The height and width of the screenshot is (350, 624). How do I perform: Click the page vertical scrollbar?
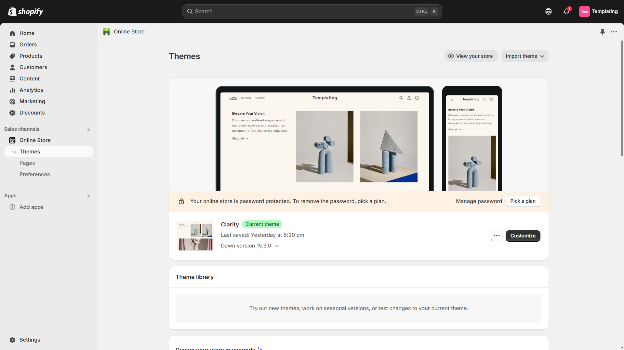(622, 99)
